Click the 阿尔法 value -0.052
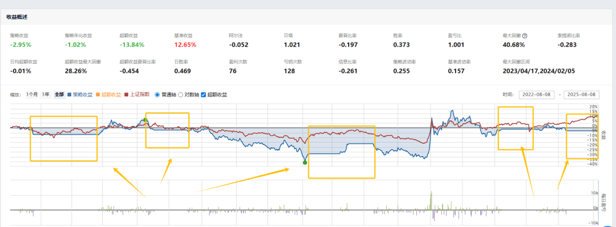 click(238, 44)
